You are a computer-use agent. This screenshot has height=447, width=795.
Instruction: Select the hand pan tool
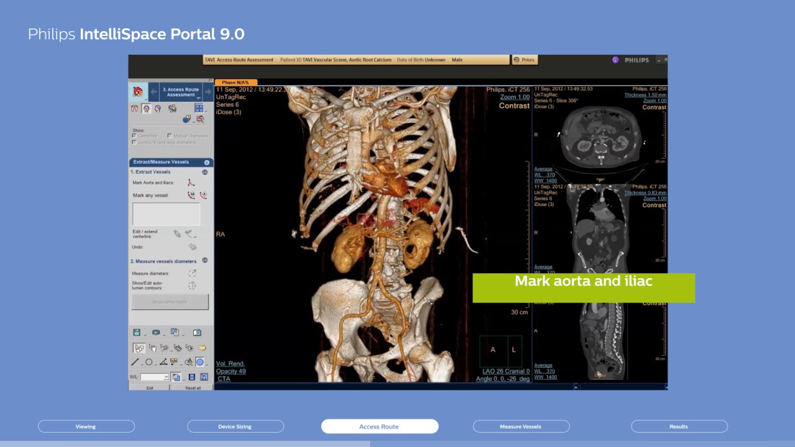(x=153, y=348)
